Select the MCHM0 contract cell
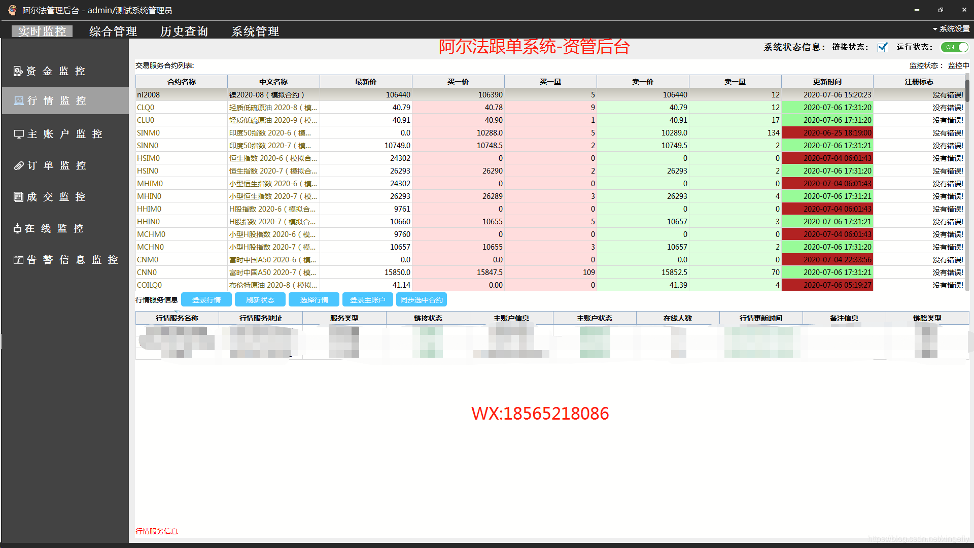The height and width of the screenshot is (548, 974). [182, 234]
